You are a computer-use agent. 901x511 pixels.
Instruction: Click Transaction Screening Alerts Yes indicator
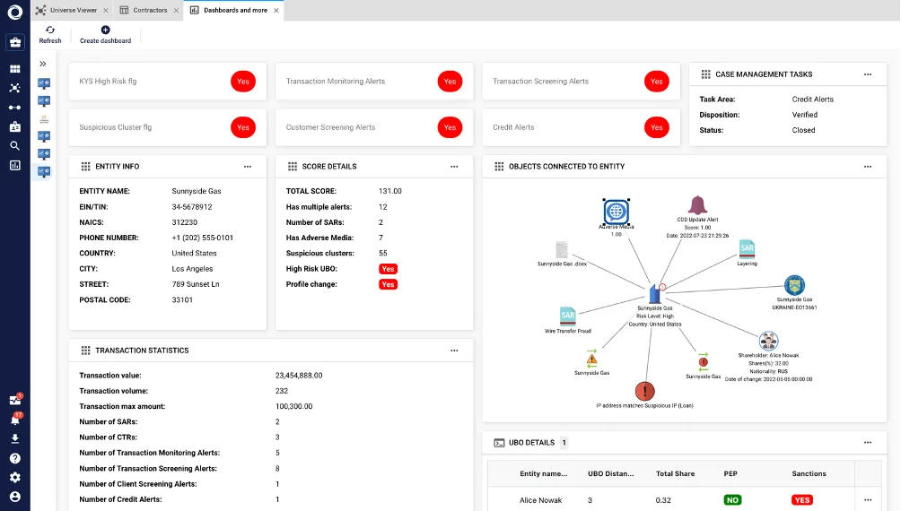[x=657, y=82]
